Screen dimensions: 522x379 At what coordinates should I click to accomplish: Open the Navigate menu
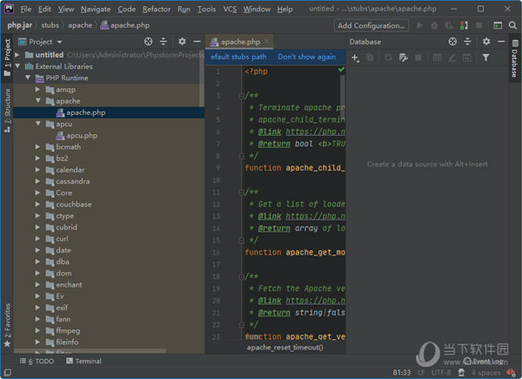coord(95,10)
